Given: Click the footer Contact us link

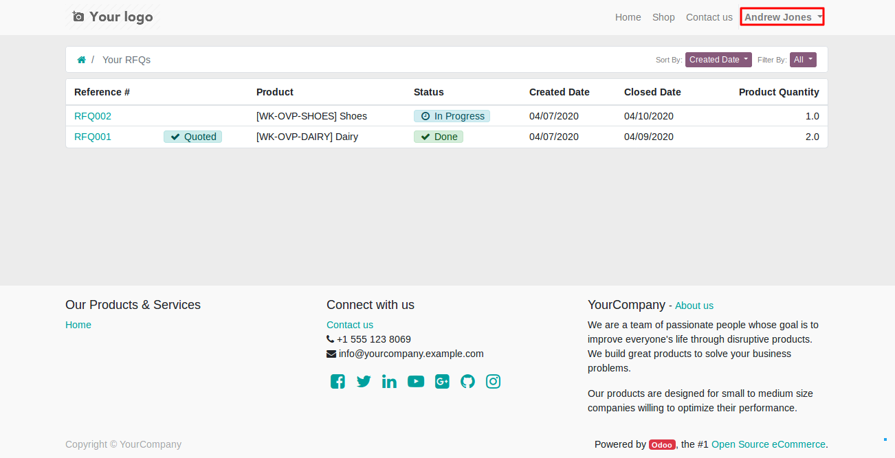Looking at the screenshot, I should pos(350,325).
